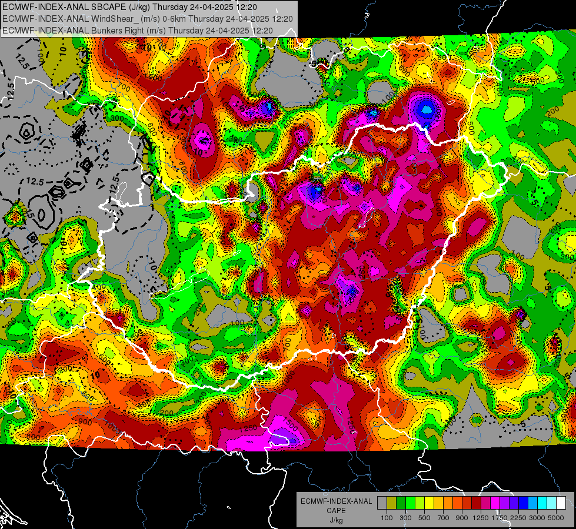Click the Bunkers Right (m/s) title line
Viewport: 576px width, 529px height.
pyautogui.click(x=138, y=31)
